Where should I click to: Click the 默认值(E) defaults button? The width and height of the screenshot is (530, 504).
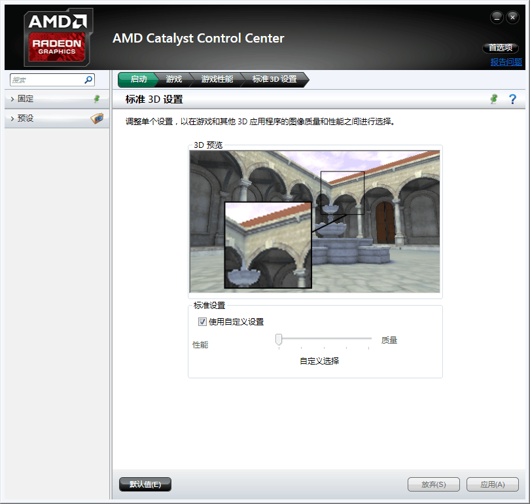(145, 484)
